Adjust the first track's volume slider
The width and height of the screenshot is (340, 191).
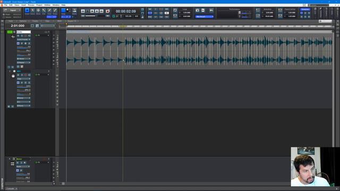[x=23, y=47]
